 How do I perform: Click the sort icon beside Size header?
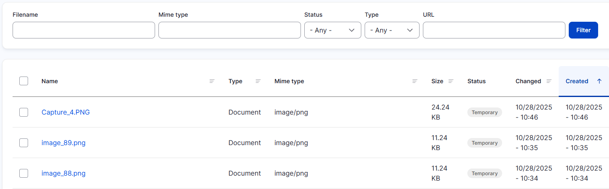[x=451, y=81]
